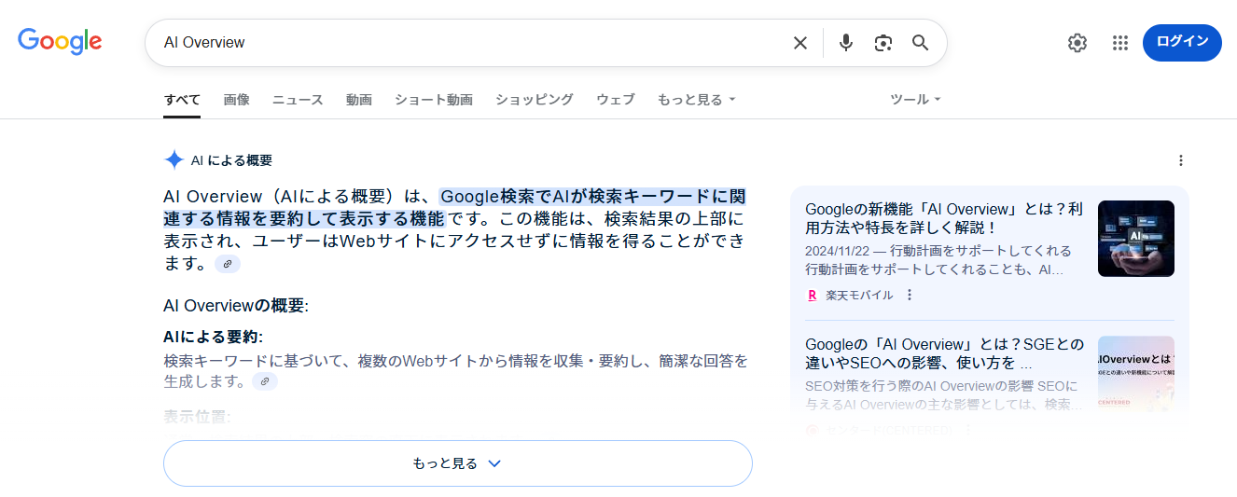Switch to the ウェブ tab
Viewport: 1237px width, 497px height.
point(616,100)
